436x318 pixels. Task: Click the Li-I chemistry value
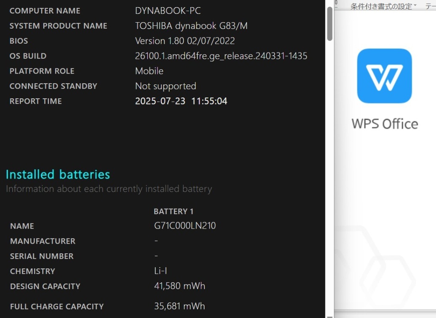[x=160, y=271]
